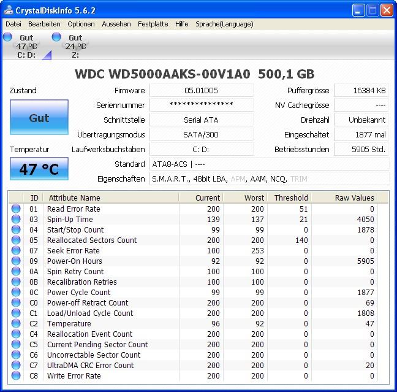Click status orb for Read Error Rate
This screenshot has height=392, width=397.
click(16, 209)
